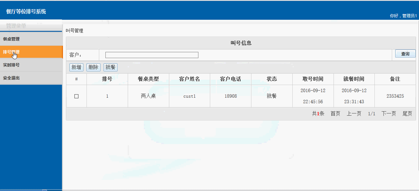The image size is (419, 191).
Task: Click the 删除 delete button
Action: point(93,67)
